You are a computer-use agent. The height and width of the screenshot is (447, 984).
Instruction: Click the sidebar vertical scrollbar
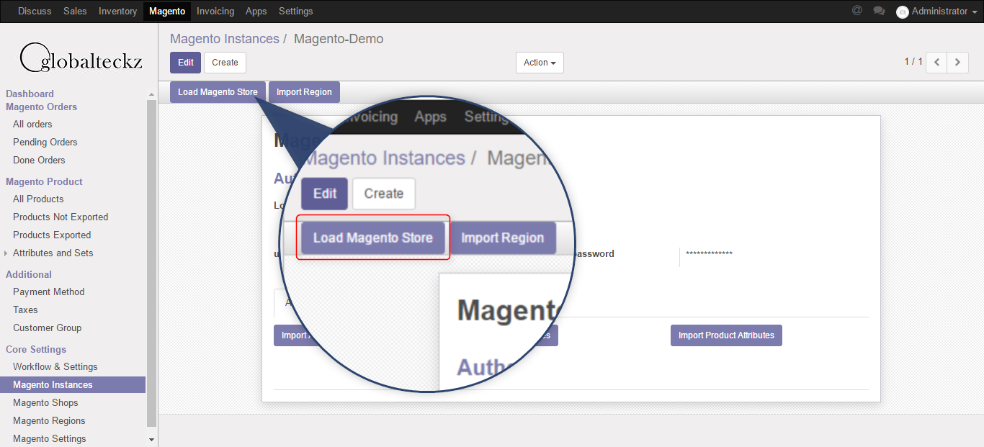[x=151, y=263]
